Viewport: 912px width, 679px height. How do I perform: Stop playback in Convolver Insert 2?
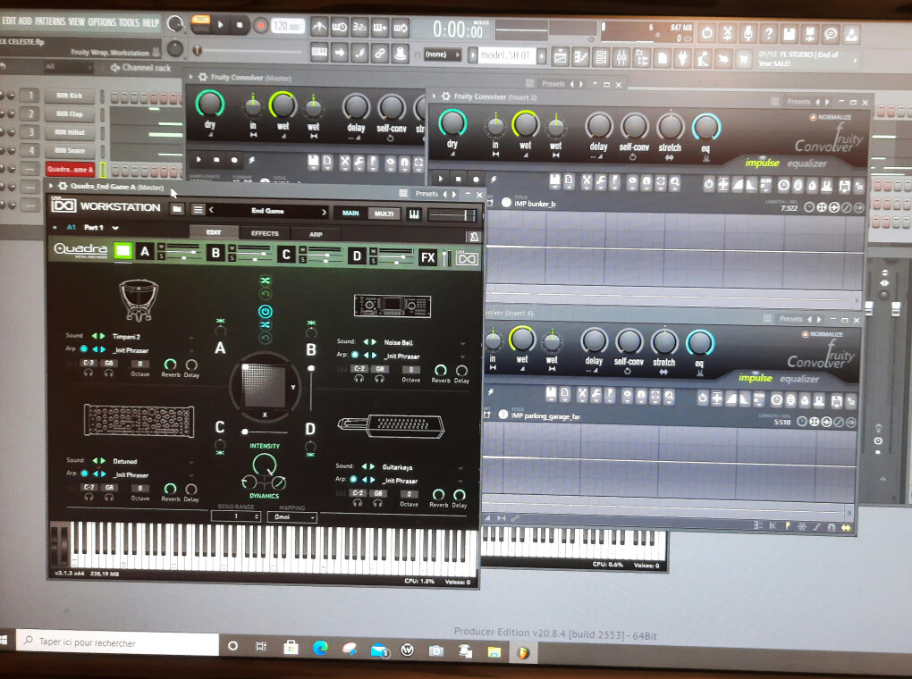pyautogui.click(x=459, y=179)
